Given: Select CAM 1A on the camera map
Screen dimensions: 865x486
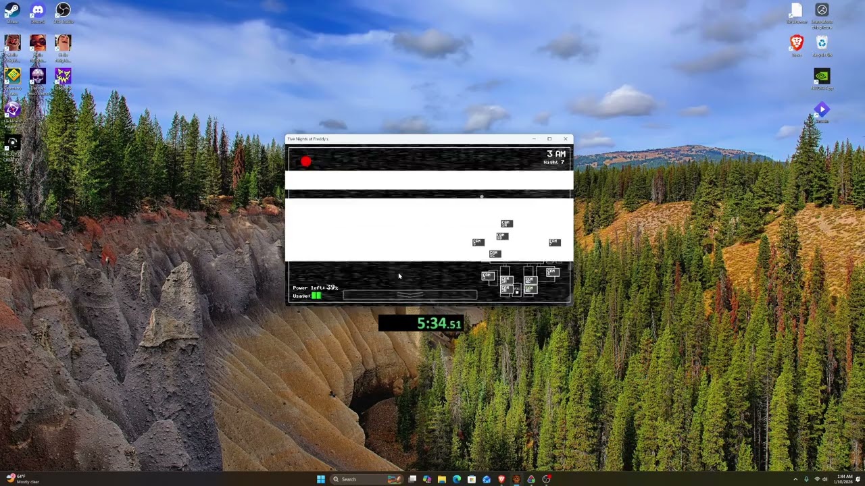Looking at the screenshot, I should (507, 223).
